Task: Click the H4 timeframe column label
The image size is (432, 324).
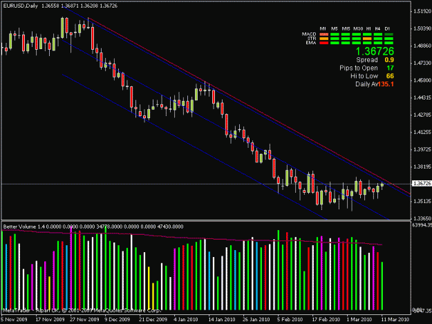Action: click(377, 28)
